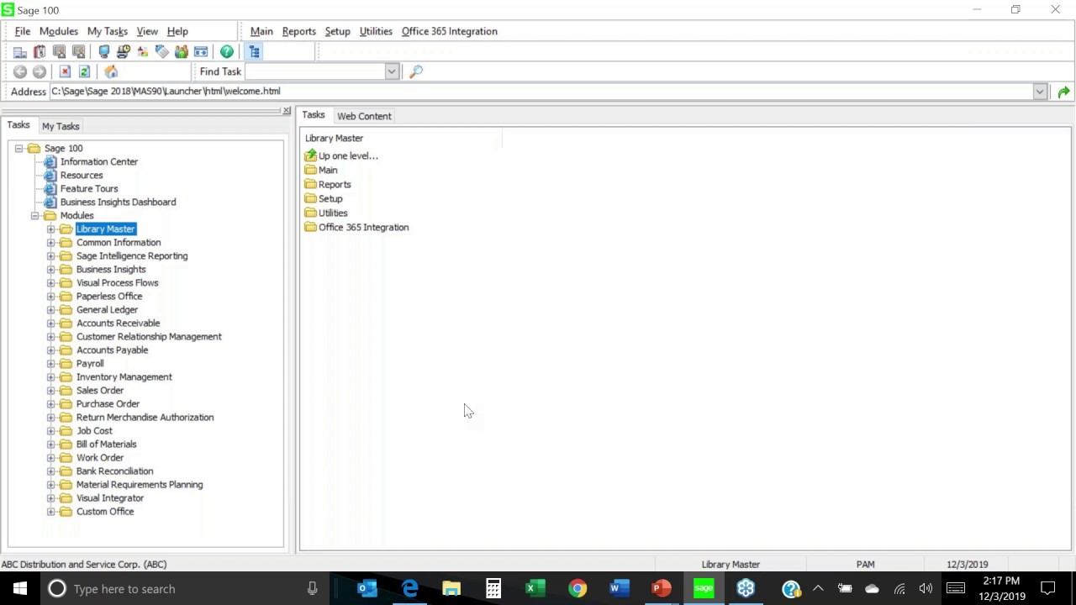Open the Setup folder in right pane

pyautogui.click(x=330, y=198)
